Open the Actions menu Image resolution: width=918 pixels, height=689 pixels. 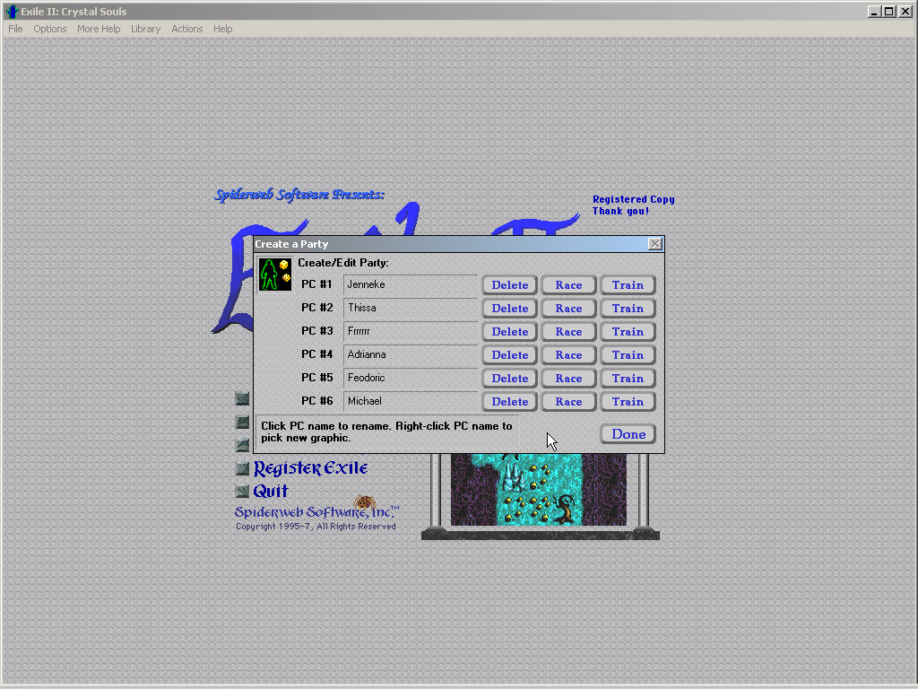[186, 29]
